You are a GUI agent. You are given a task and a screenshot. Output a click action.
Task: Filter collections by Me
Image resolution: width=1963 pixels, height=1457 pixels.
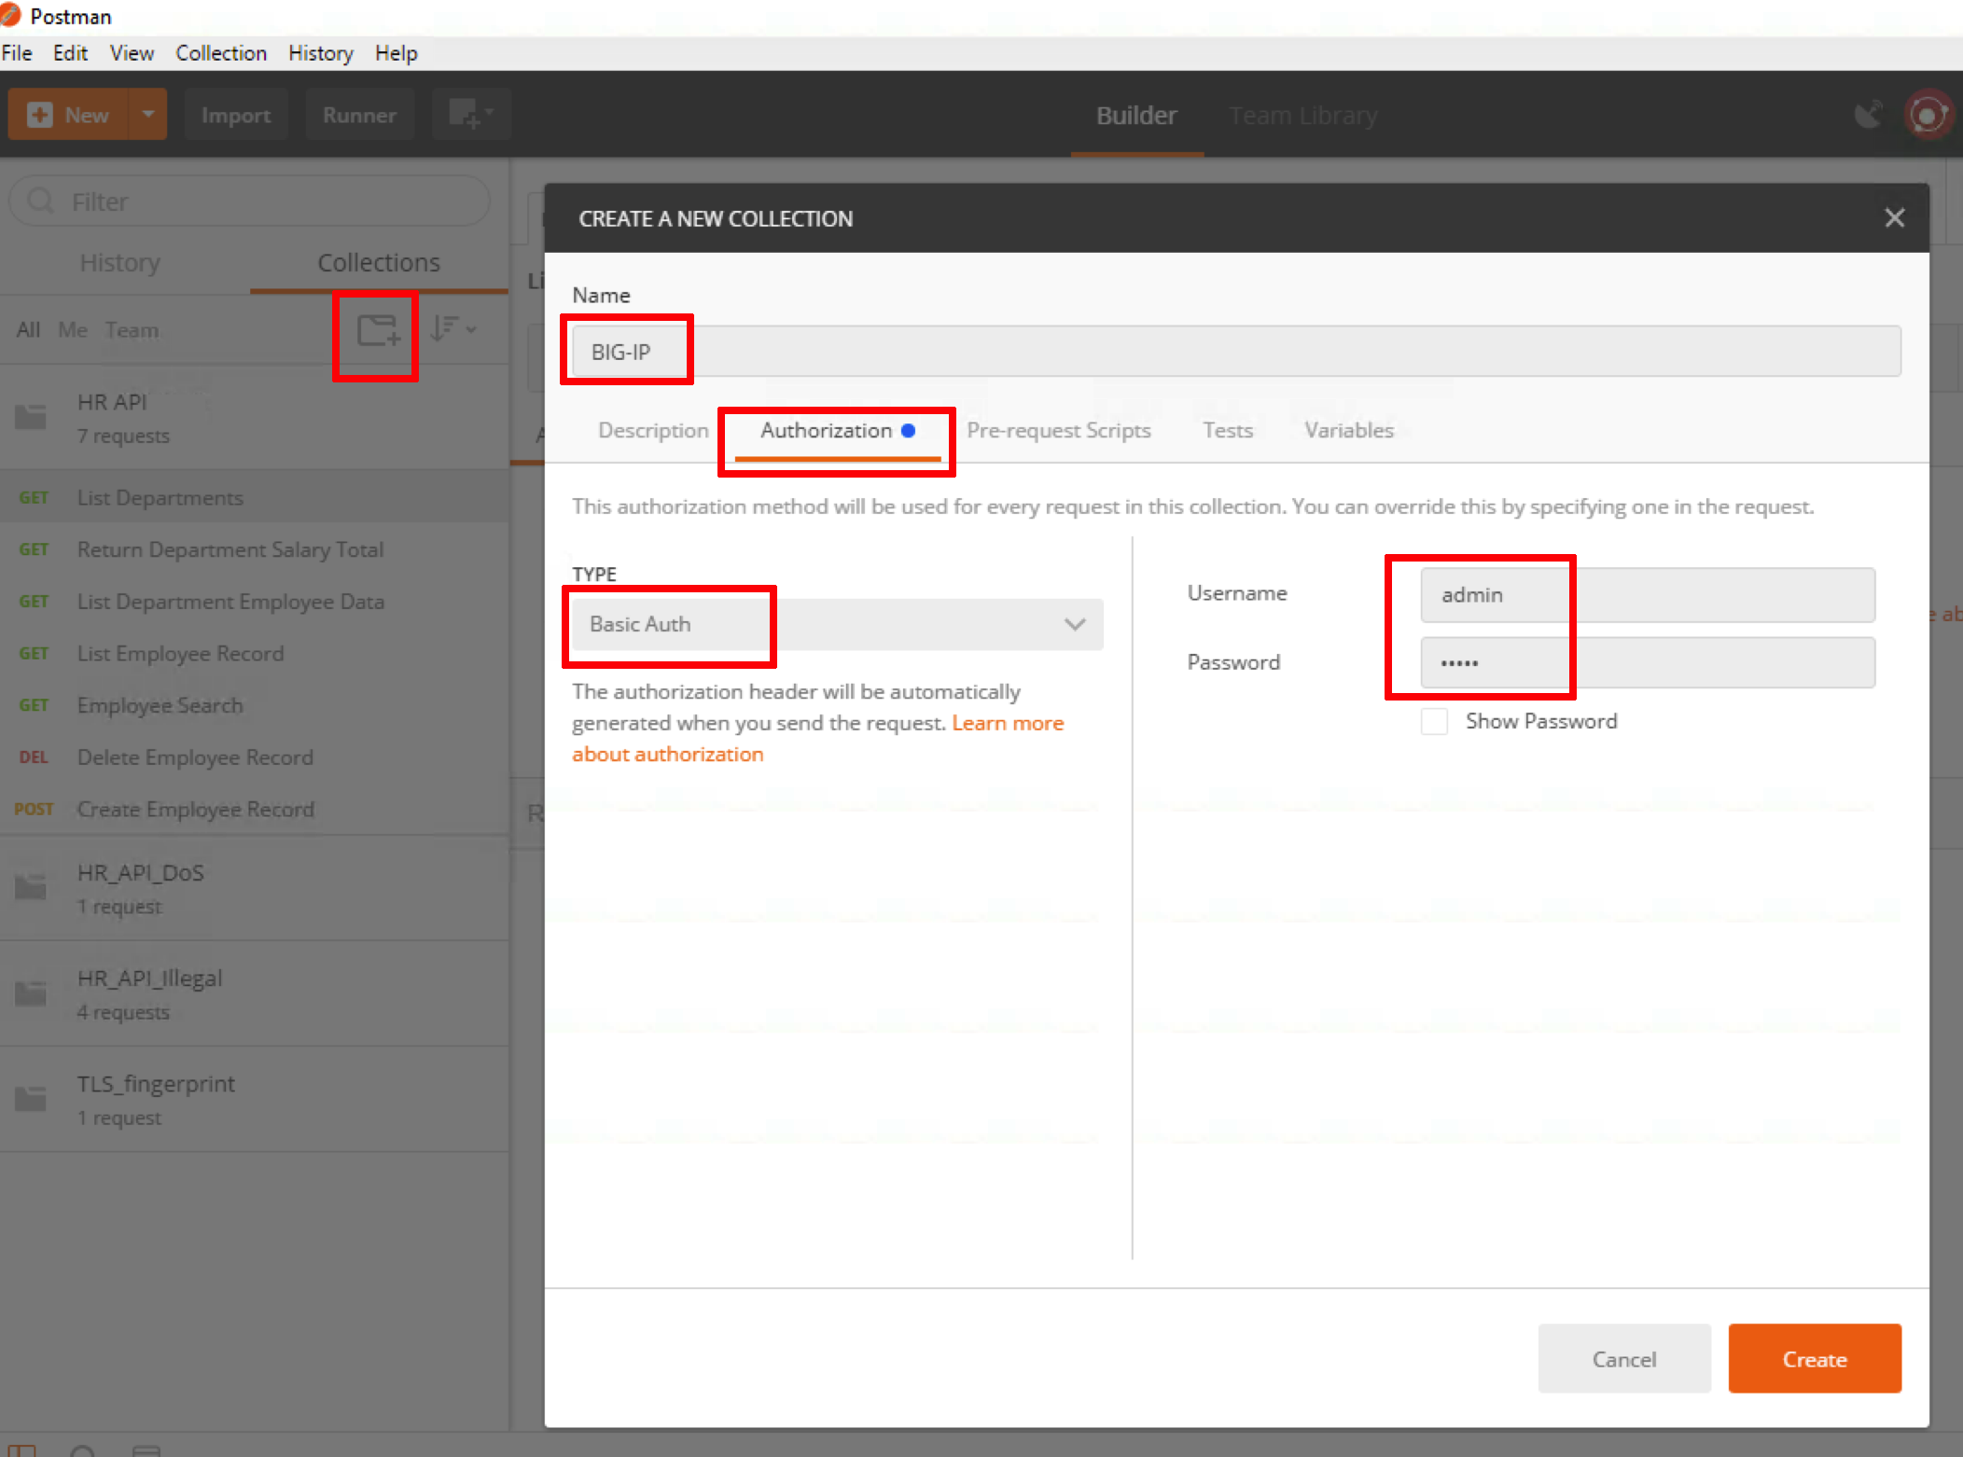tap(73, 329)
